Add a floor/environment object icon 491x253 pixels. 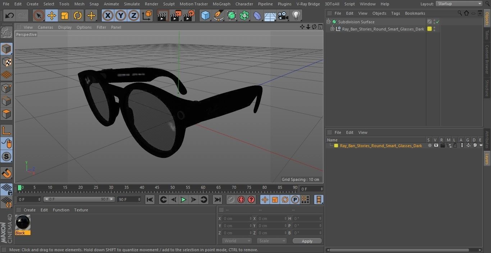(270, 16)
